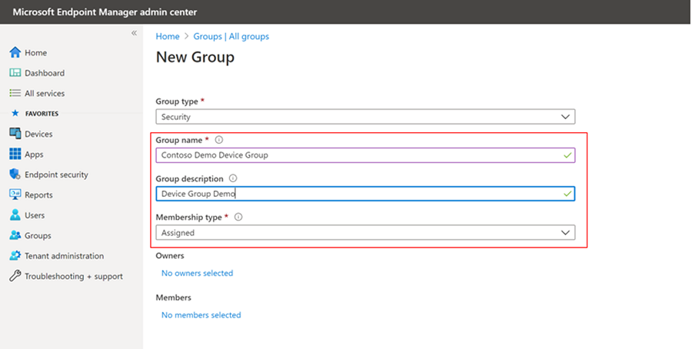Click the Home breadcrumb link

coord(168,36)
